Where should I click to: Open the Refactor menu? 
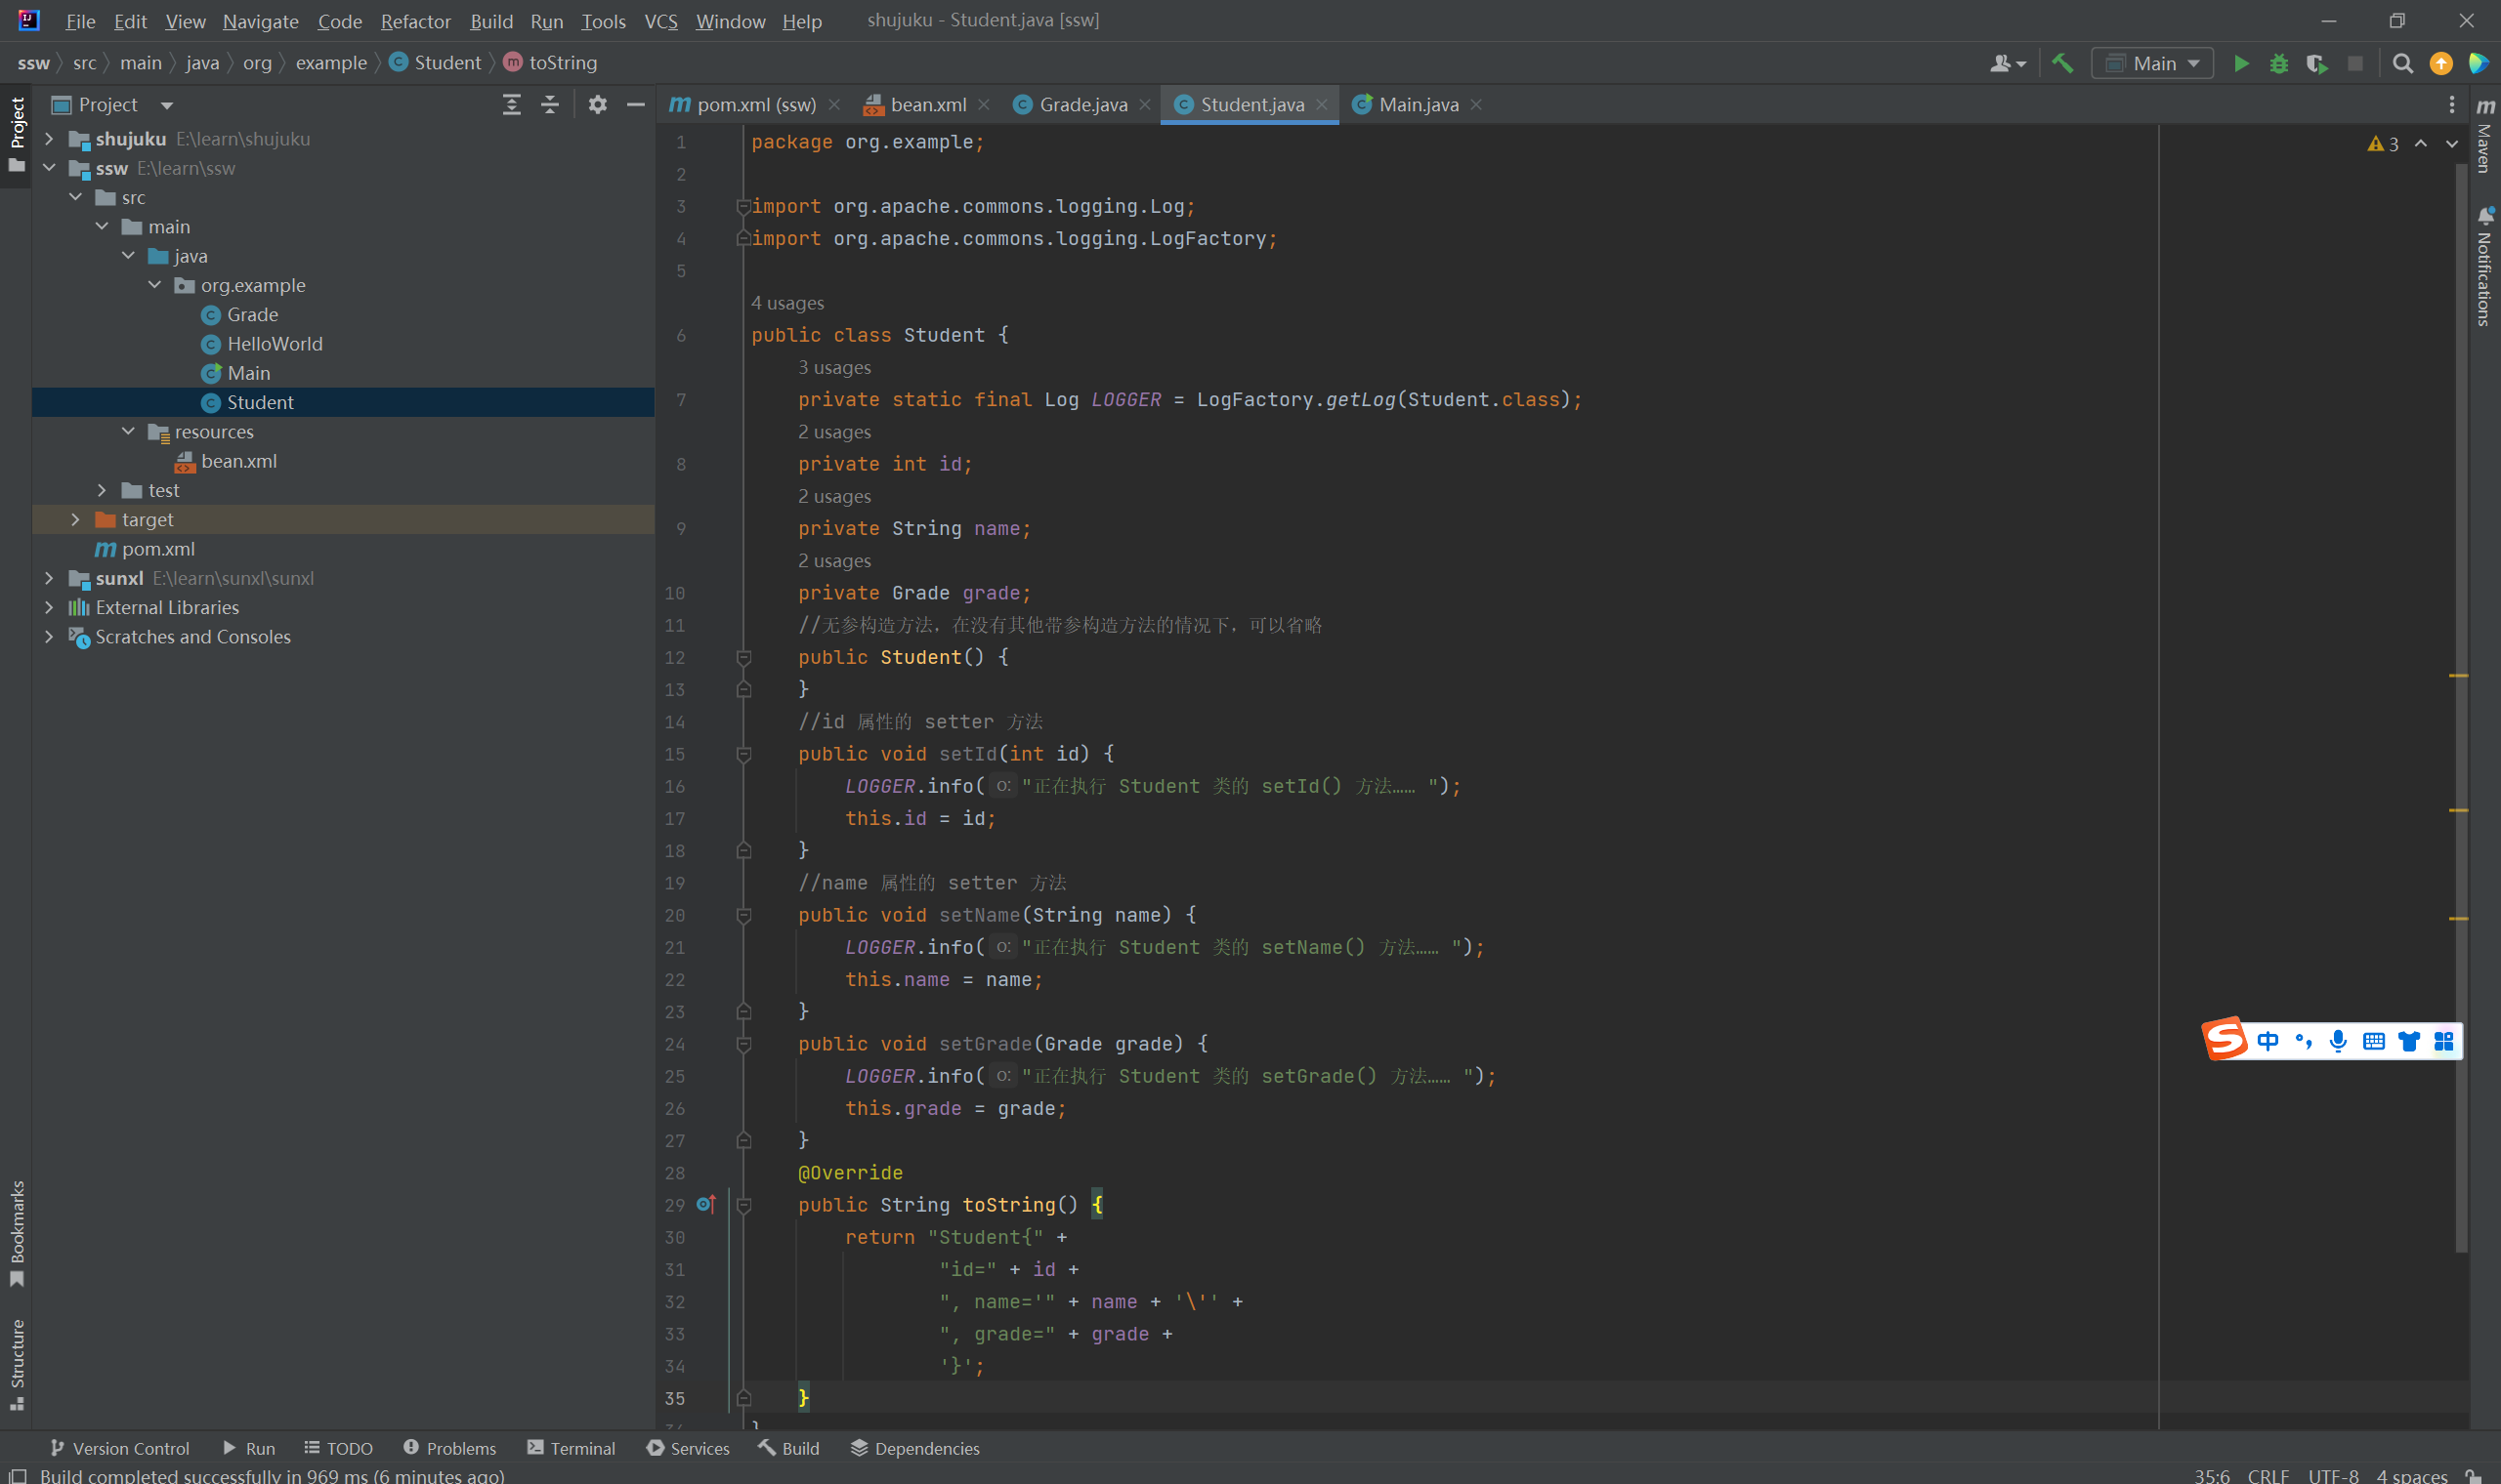click(x=415, y=21)
